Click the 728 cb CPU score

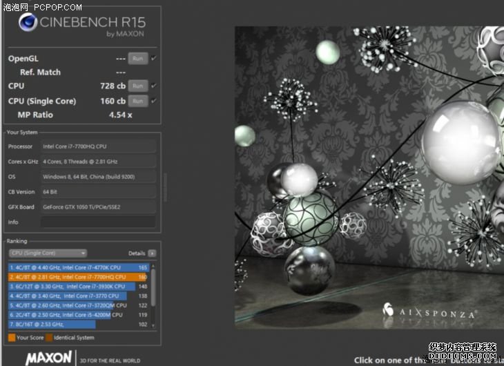pos(113,86)
